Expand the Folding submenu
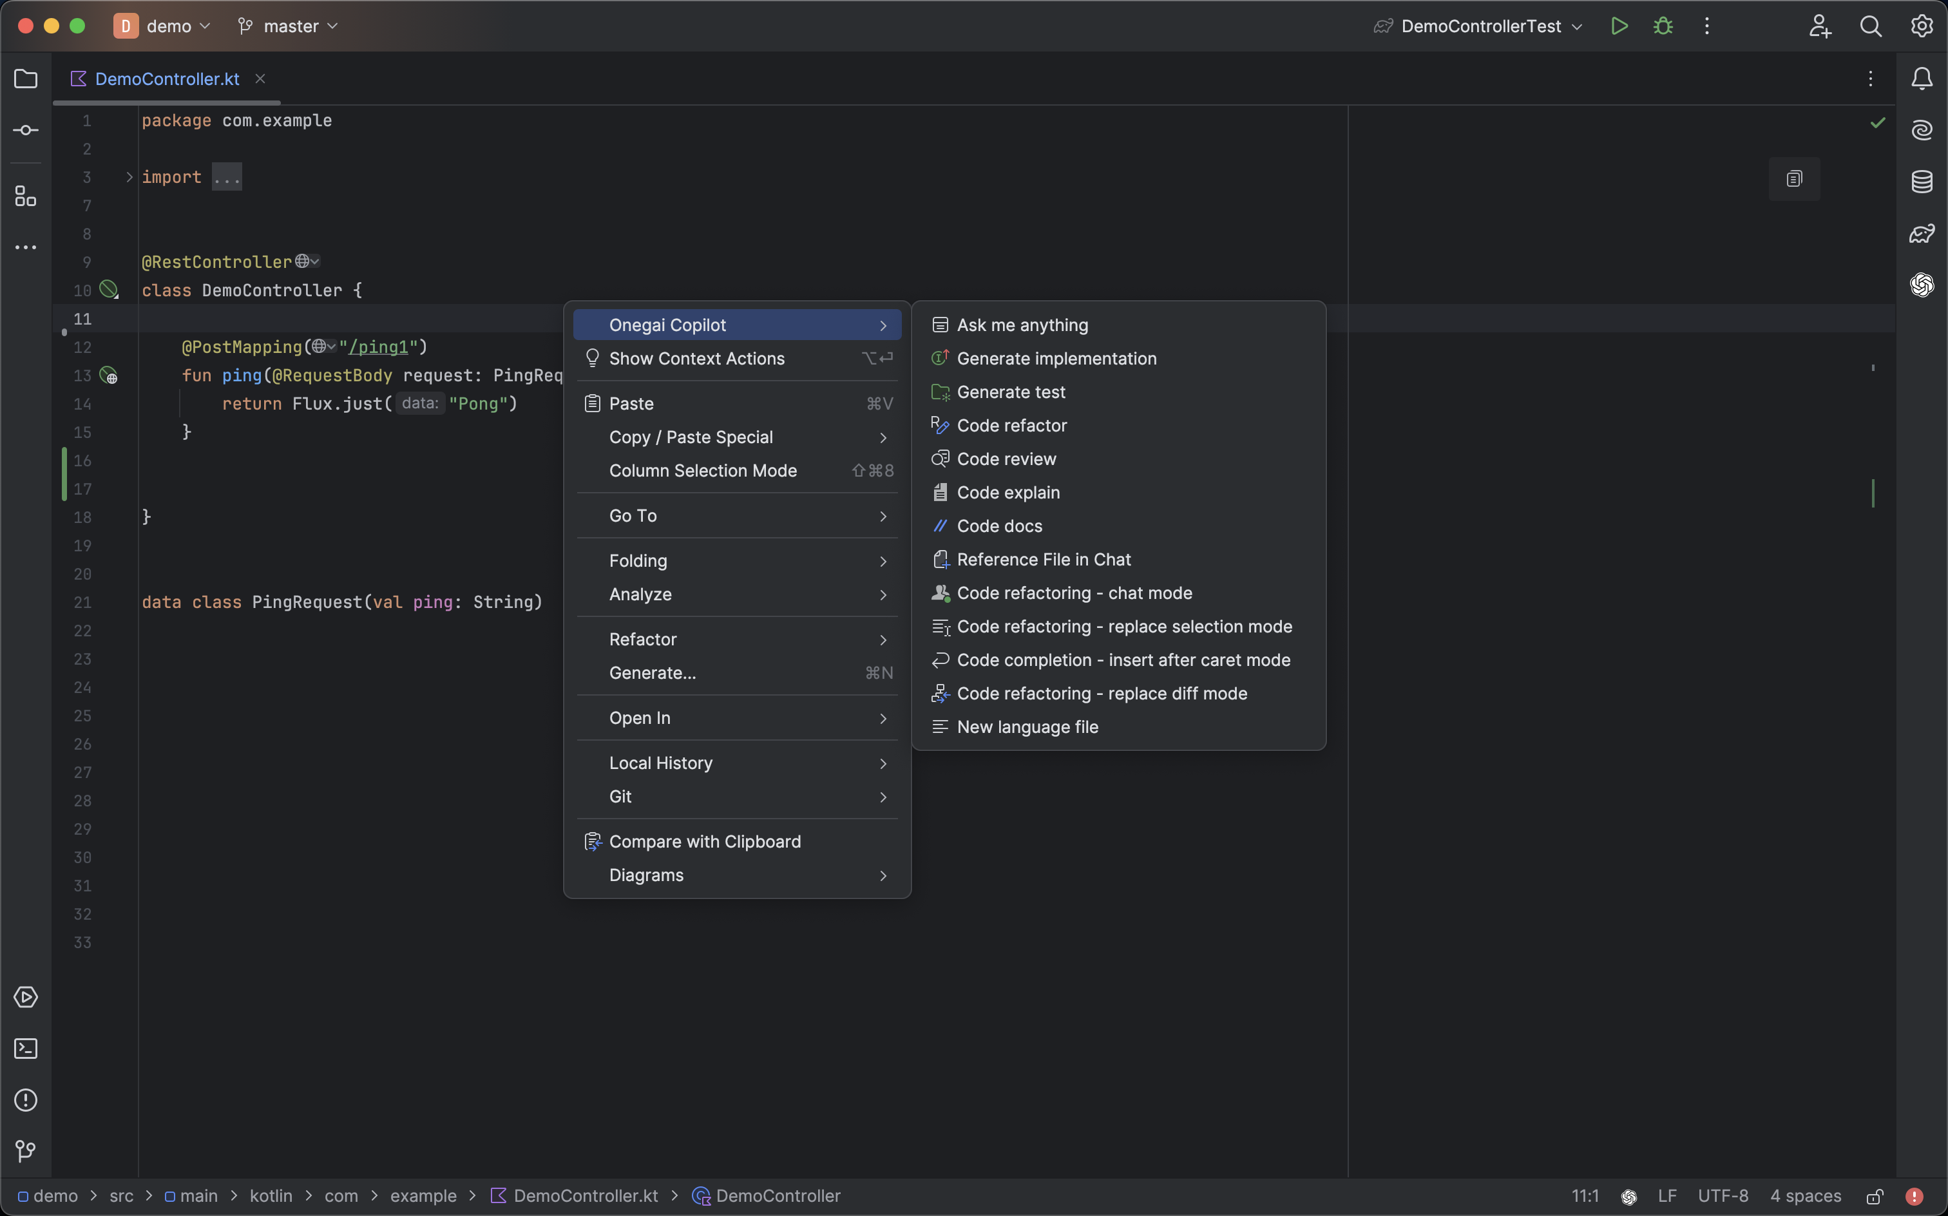Viewport: 1948px width, 1216px height. [x=738, y=560]
